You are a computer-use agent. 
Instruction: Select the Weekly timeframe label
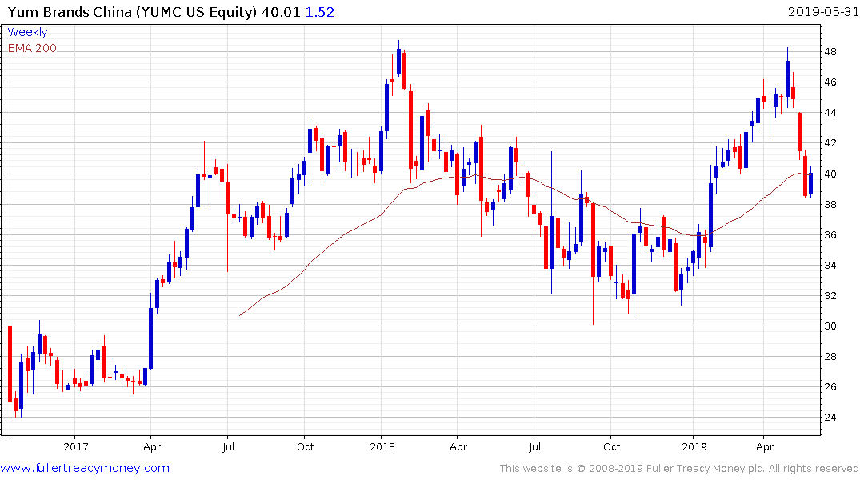(x=27, y=32)
